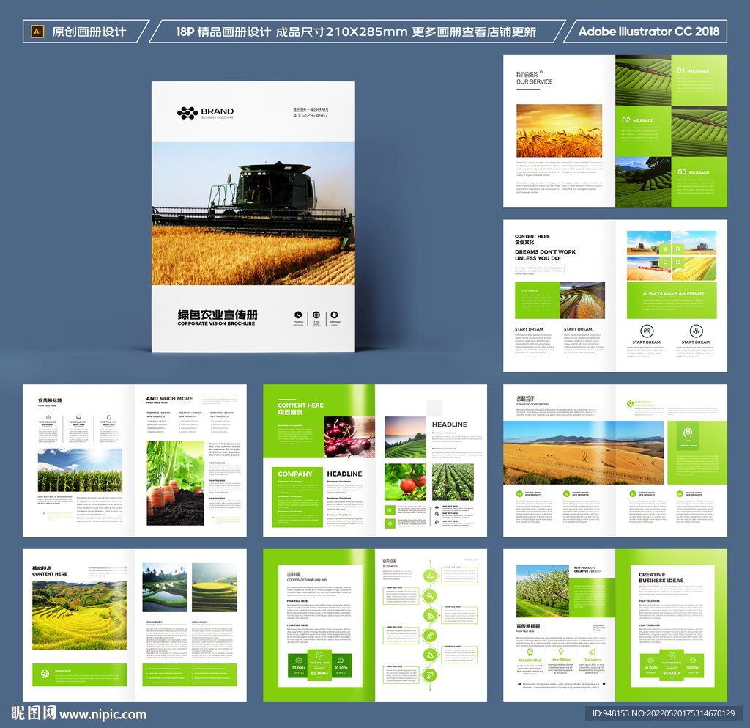The image size is (750, 728).
Task: Click the gear icon above 85.000+ on 合作共赢 page
Action: [x=319, y=655]
